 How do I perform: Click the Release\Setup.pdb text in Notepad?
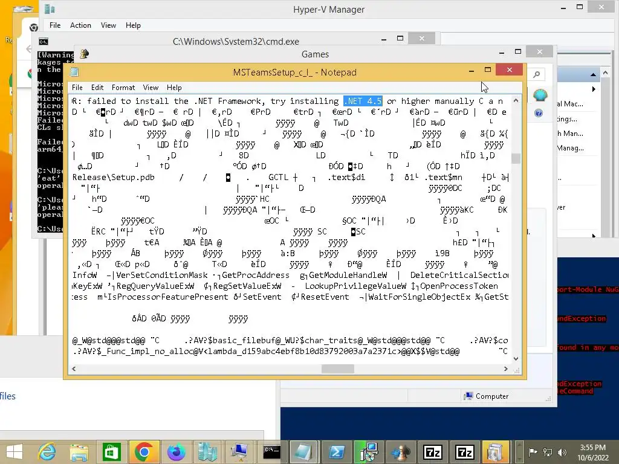(x=113, y=177)
